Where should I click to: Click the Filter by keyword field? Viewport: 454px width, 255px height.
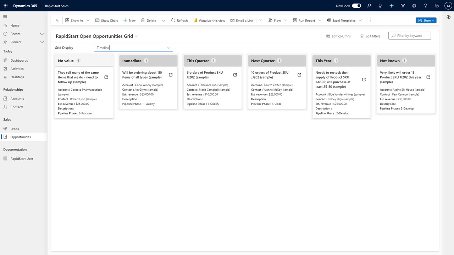pos(410,35)
